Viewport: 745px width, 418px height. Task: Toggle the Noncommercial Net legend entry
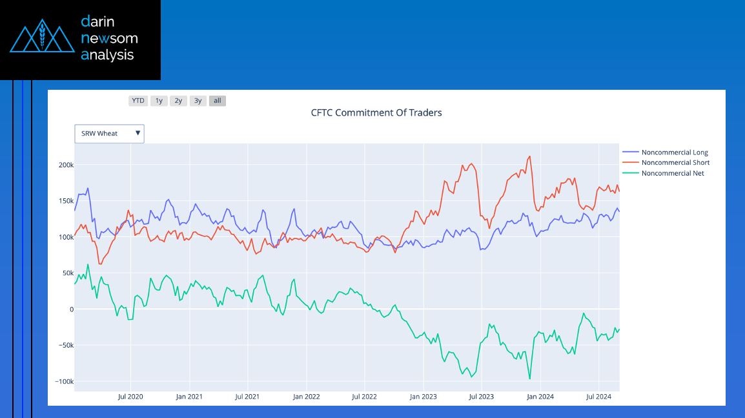pos(673,173)
